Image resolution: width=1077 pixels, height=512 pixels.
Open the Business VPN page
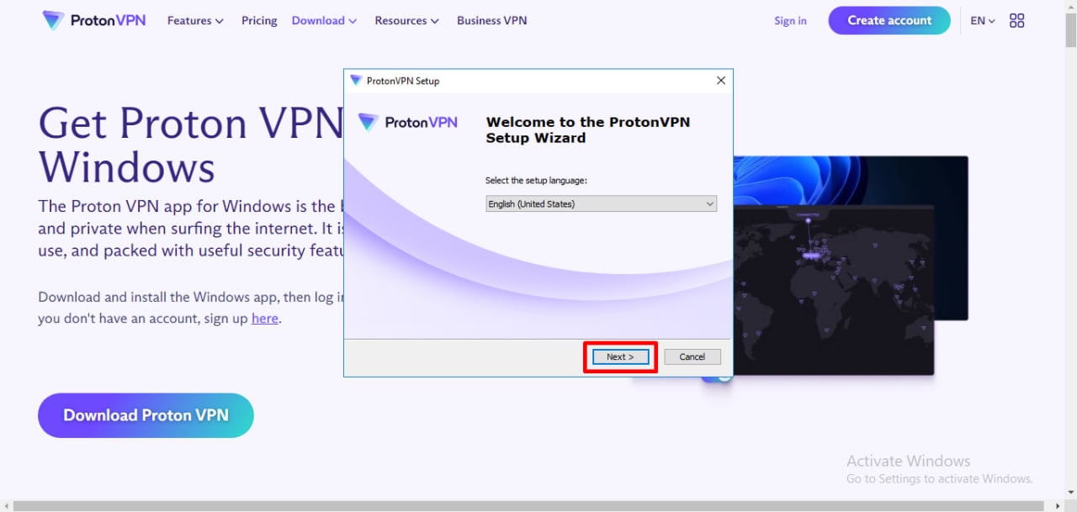point(491,21)
